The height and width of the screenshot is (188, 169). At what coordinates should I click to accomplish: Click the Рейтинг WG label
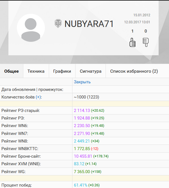point(13,171)
